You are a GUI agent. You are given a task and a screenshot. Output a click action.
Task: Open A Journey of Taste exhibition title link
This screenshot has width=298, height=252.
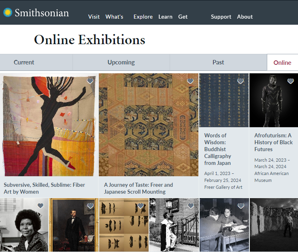click(x=138, y=188)
